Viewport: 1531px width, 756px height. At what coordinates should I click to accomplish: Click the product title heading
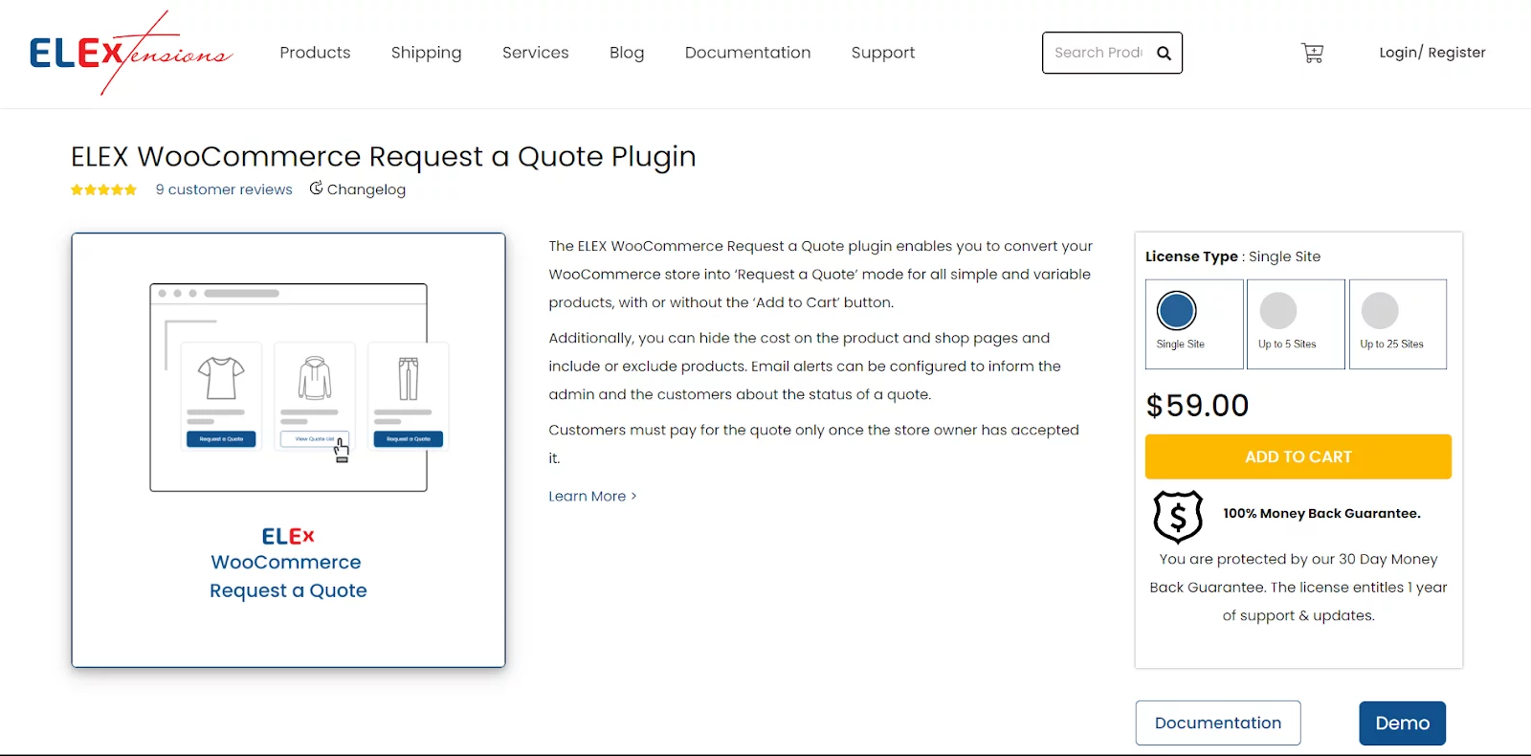[384, 156]
